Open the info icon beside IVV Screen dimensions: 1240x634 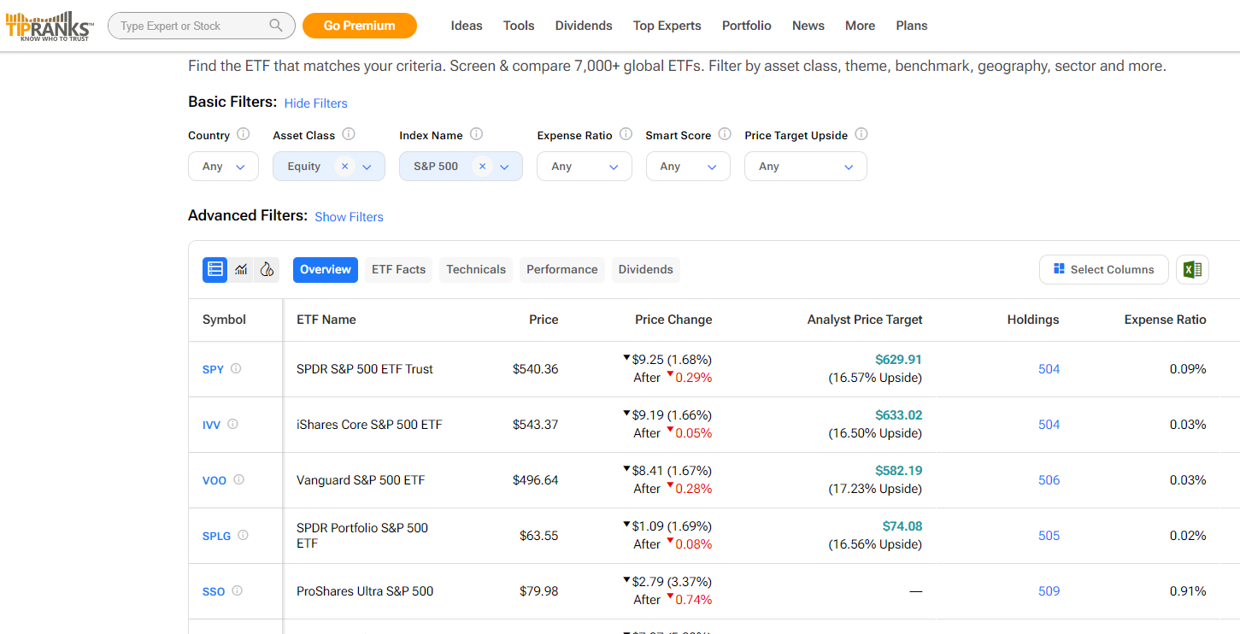tap(232, 424)
